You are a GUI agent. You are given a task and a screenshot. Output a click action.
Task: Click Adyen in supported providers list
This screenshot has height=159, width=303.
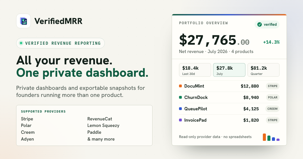tap(28, 139)
